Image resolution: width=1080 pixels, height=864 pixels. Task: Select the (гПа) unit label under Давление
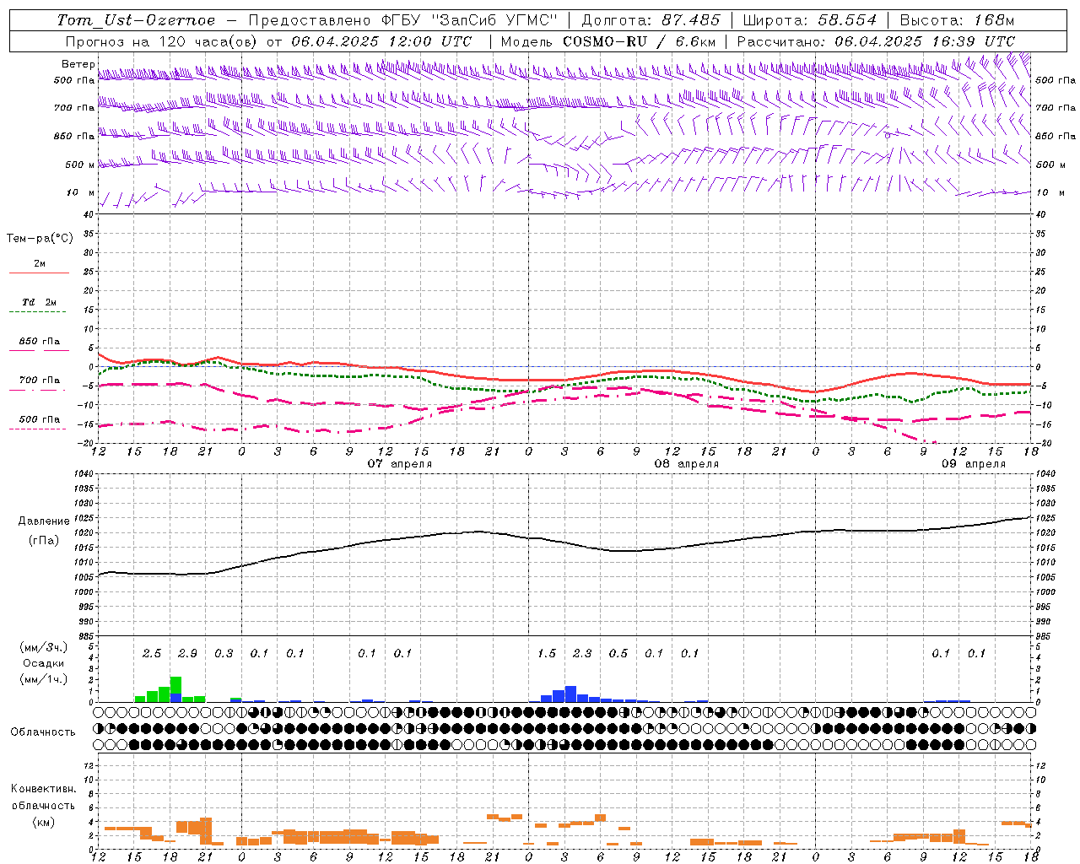point(44,541)
